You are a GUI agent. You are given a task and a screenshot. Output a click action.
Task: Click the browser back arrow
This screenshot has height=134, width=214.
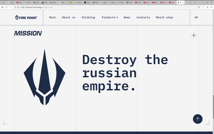[7, 7]
